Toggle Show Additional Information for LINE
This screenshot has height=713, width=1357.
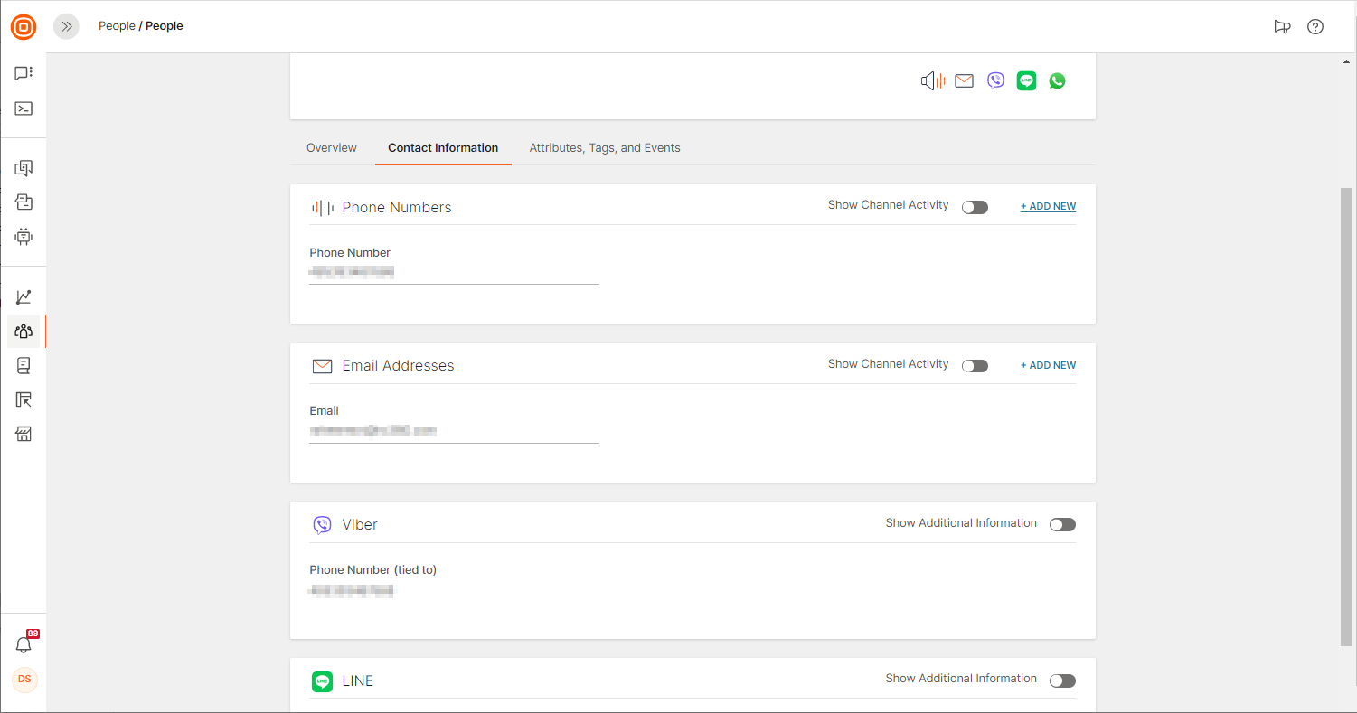1062,680
